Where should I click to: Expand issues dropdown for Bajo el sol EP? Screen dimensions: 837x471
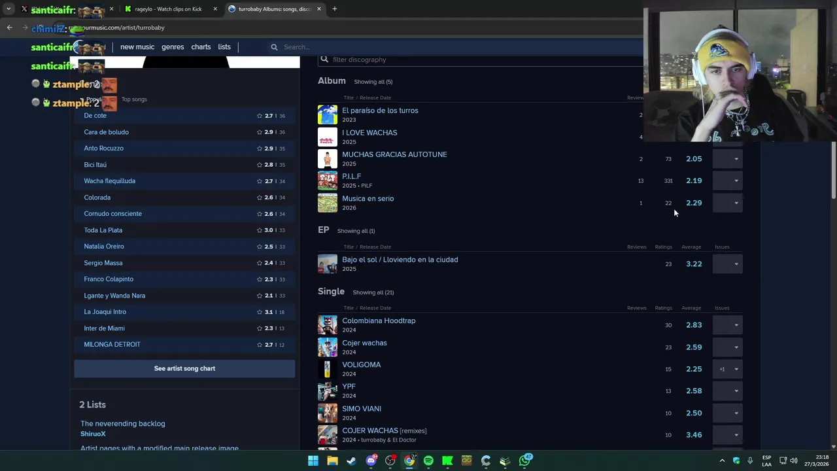[727, 264]
